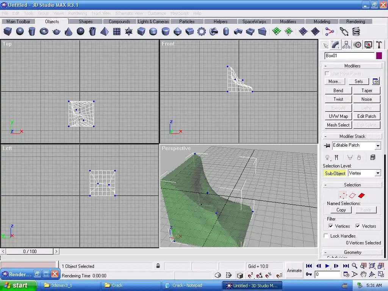388x291 pixels.
Task: Open the Main Toolbar tab
Action: (18, 22)
